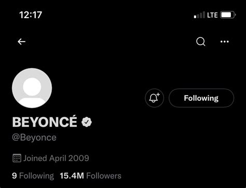The width and height of the screenshot is (246, 188).
Task: Select the @Beyonce username handle
Action: pyautogui.click(x=34, y=138)
